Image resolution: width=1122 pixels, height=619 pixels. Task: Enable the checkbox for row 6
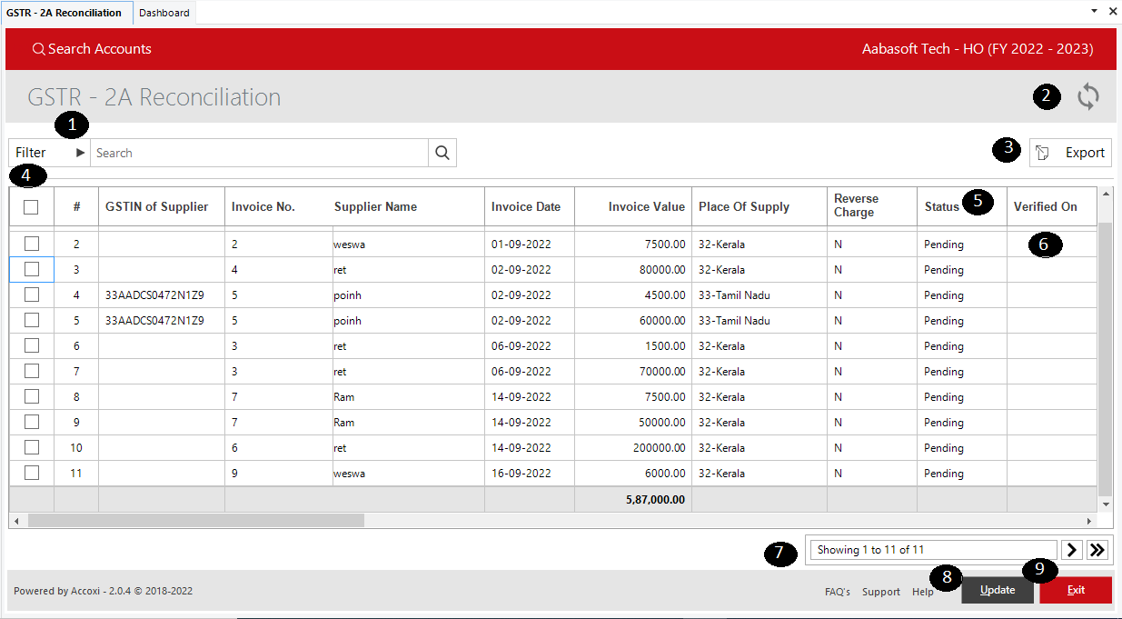point(32,345)
